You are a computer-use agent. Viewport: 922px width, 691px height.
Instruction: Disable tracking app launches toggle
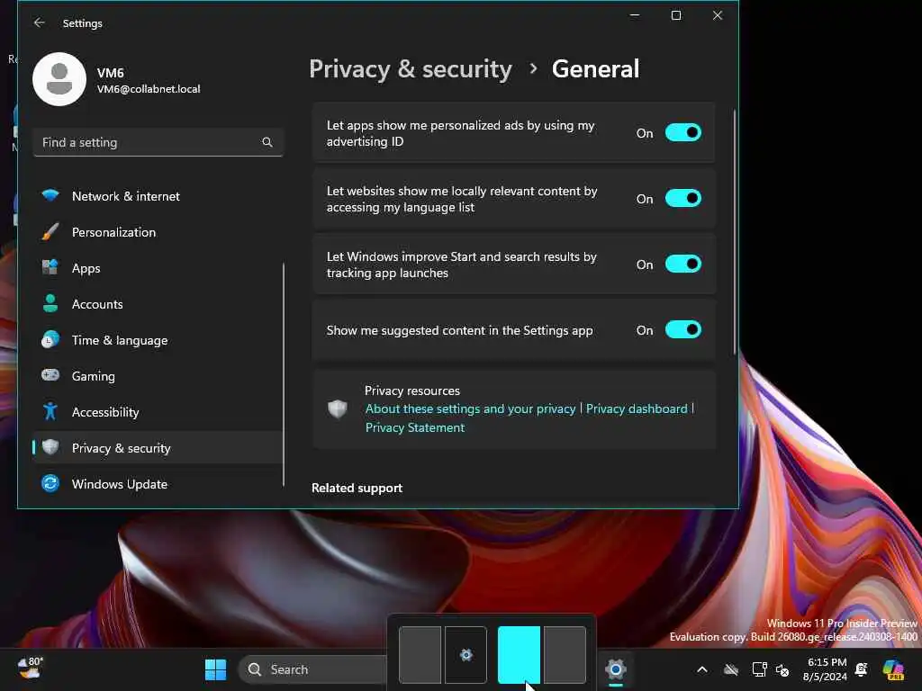click(x=683, y=265)
